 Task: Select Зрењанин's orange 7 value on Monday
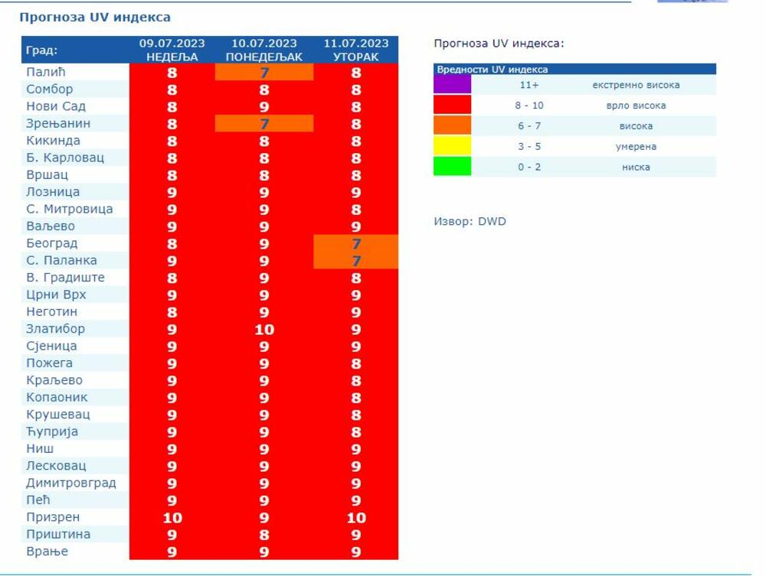point(264,123)
